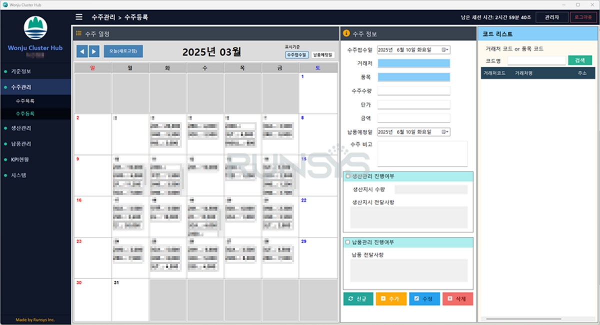
Task: Check 생산관리 진행여부 checkbox
Action: [x=348, y=176]
